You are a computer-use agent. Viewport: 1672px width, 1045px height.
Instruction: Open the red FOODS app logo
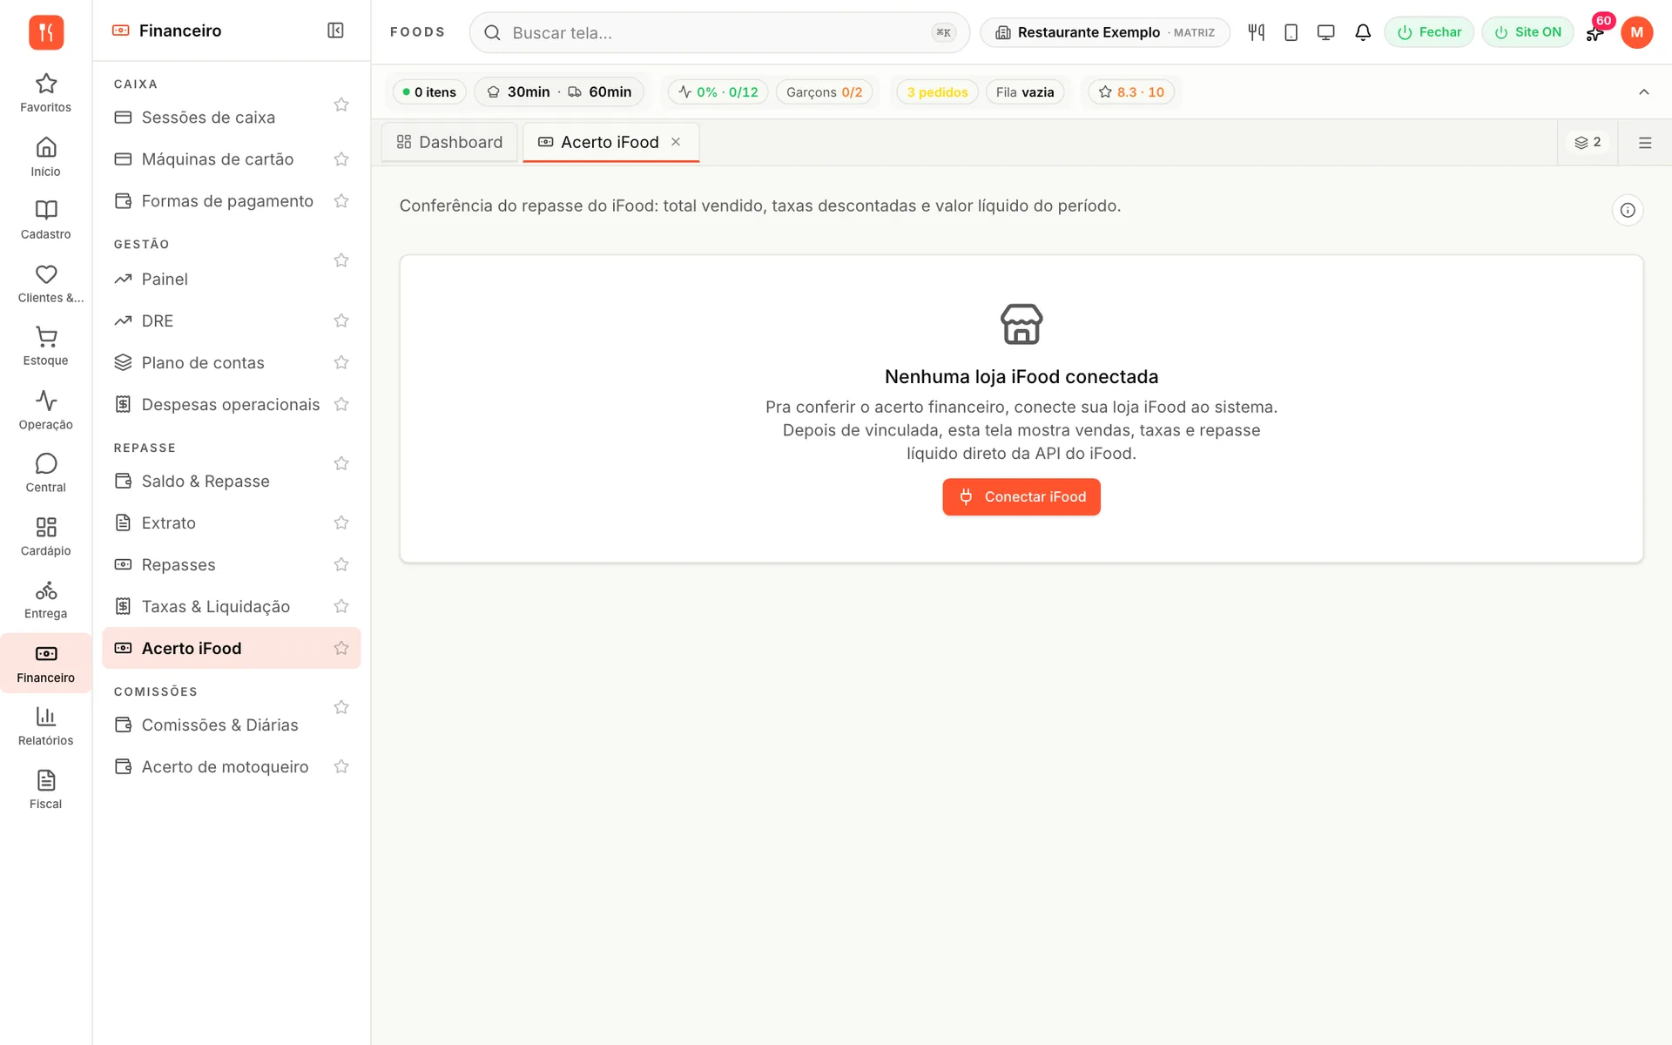(x=46, y=32)
